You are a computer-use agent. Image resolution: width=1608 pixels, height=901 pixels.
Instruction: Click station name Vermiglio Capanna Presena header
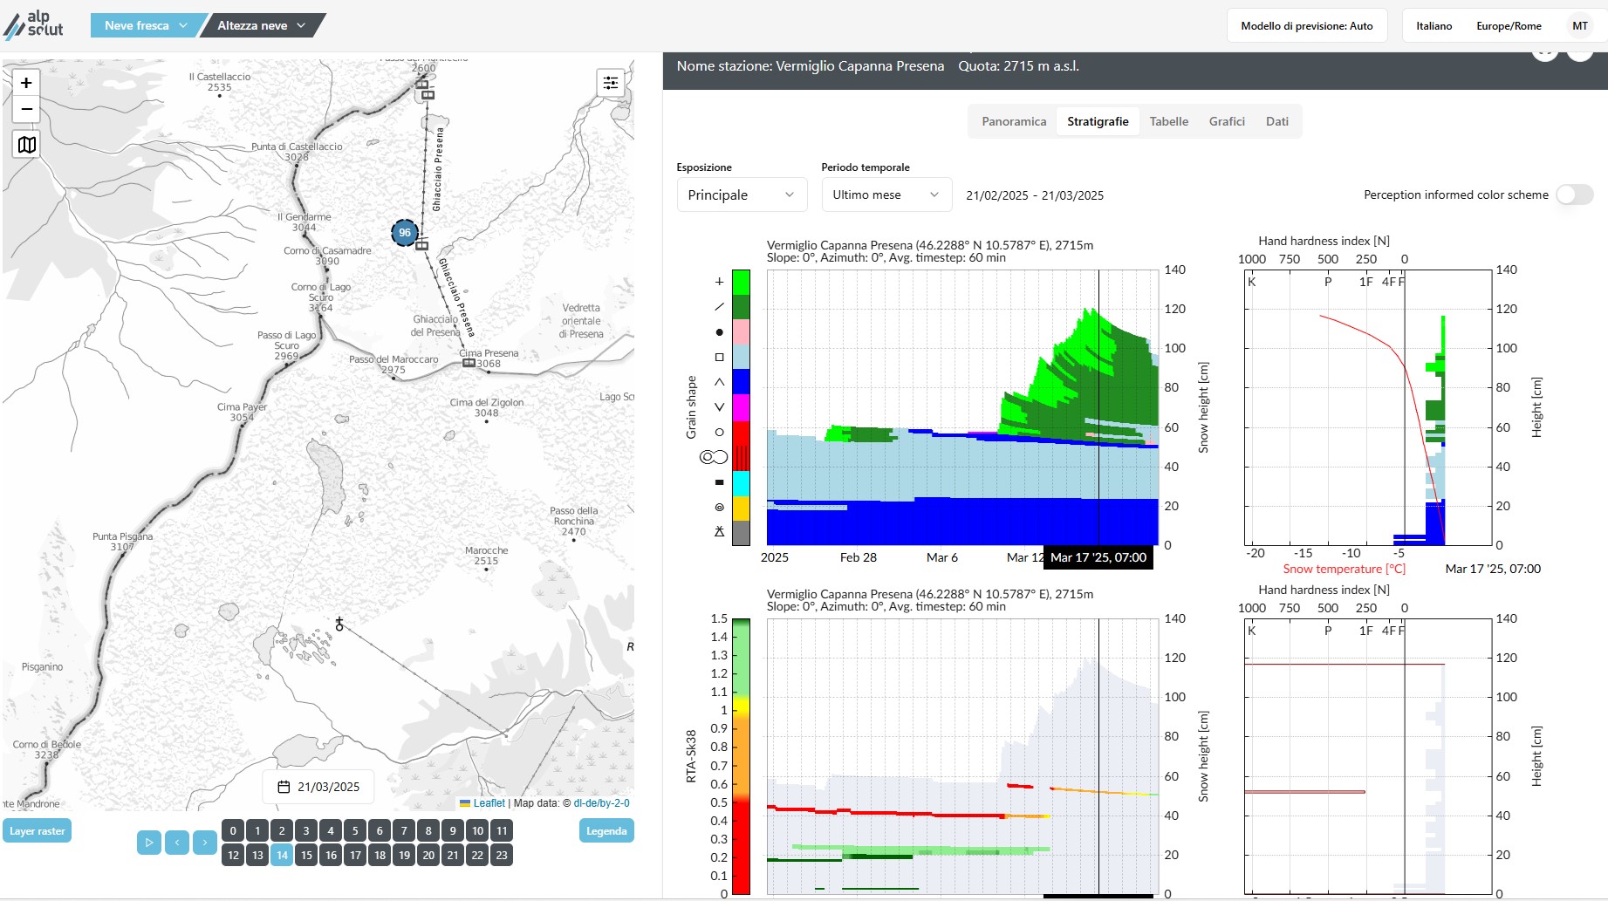(811, 66)
